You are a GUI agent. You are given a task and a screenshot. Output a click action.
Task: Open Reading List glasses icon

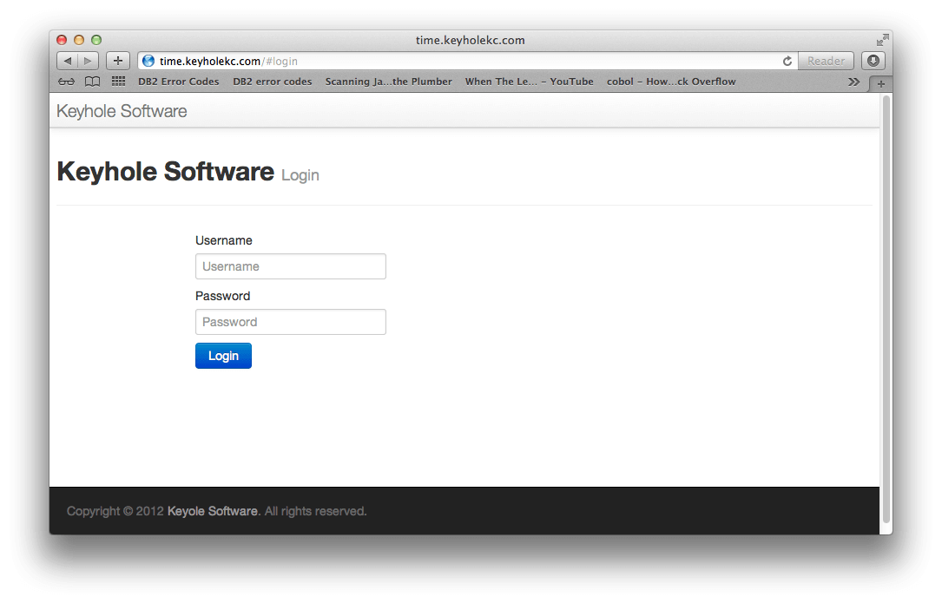67,82
